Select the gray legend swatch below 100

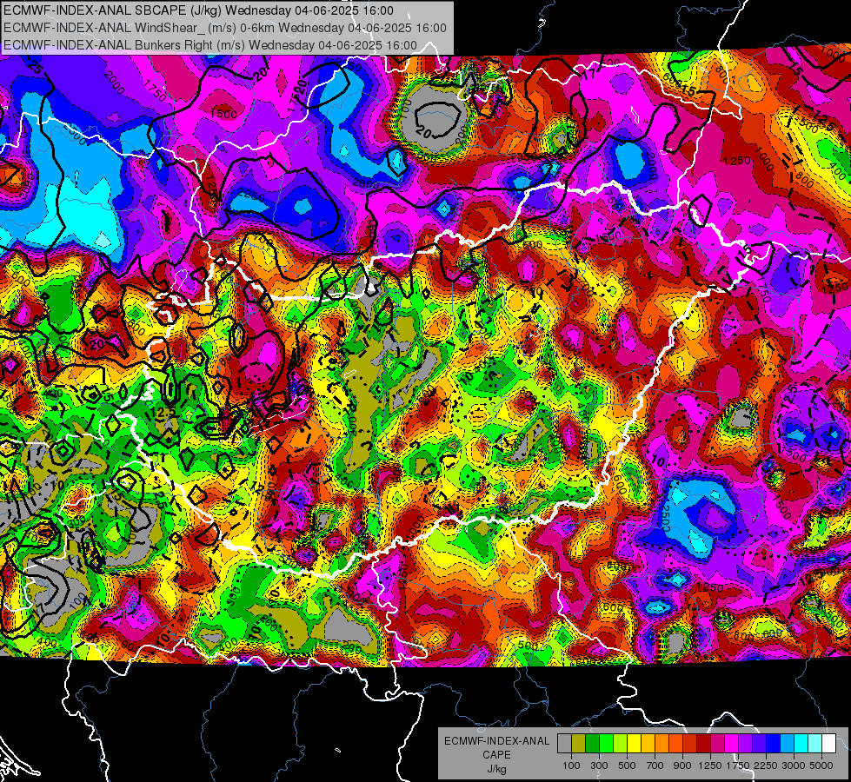(564, 743)
